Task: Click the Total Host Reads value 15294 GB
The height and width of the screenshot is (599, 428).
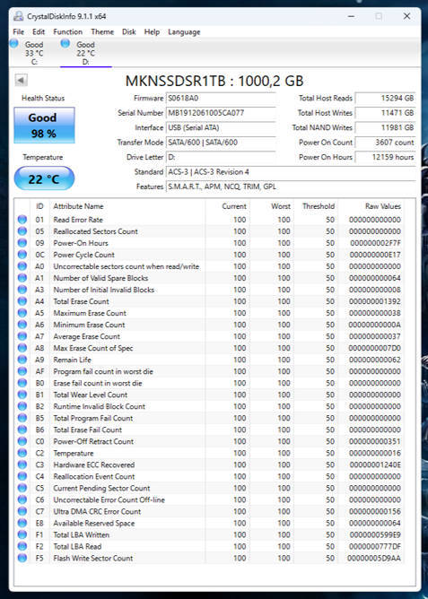Action: point(385,98)
